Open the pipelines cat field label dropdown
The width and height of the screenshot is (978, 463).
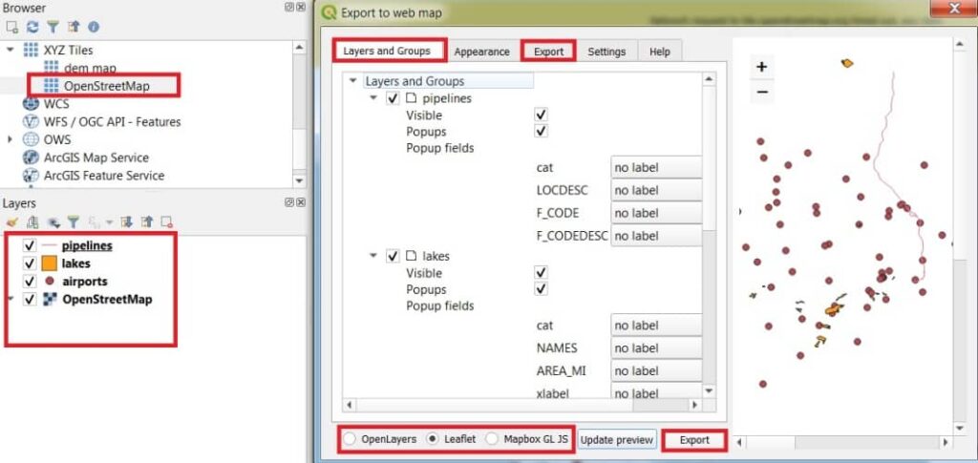pyautogui.click(x=657, y=168)
